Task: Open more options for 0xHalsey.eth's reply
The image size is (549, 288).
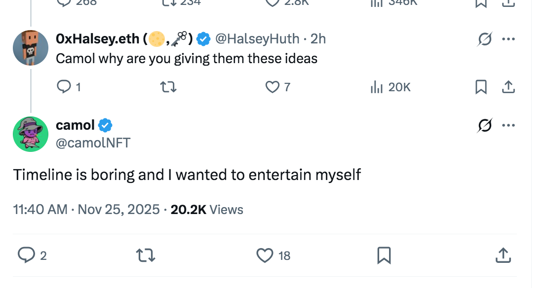Action: (508, 39)
